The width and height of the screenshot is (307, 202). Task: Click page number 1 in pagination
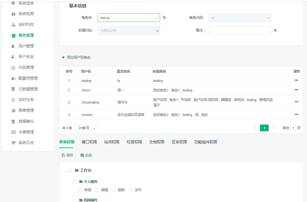click(264, 128)
